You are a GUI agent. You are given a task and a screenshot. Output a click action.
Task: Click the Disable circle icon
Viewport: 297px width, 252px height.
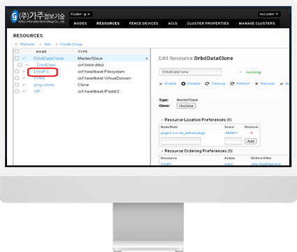(x=183, y=84)
